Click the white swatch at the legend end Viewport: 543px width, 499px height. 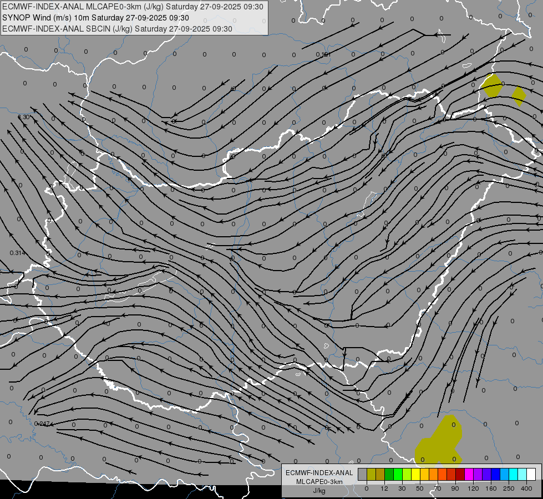point(531,474)
